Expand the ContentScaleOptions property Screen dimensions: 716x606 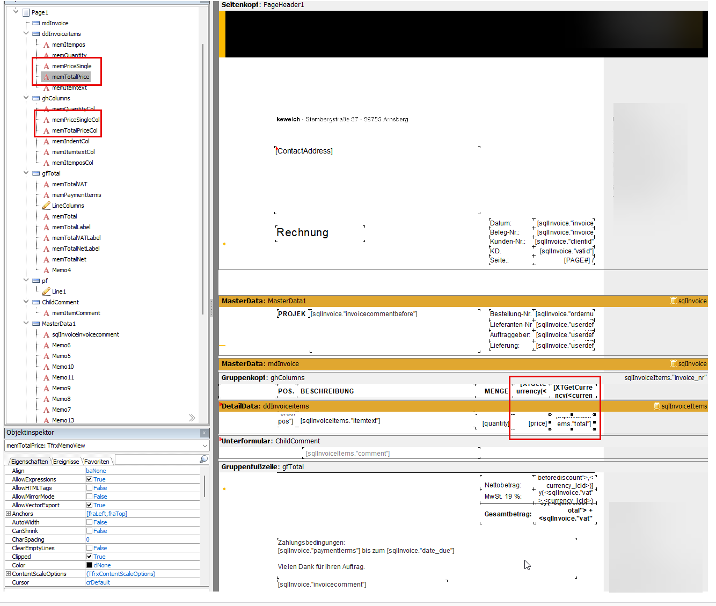pos(8,574)
